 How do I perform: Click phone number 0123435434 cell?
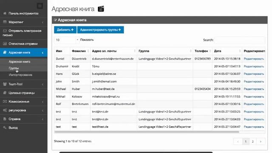coord(203,89)
